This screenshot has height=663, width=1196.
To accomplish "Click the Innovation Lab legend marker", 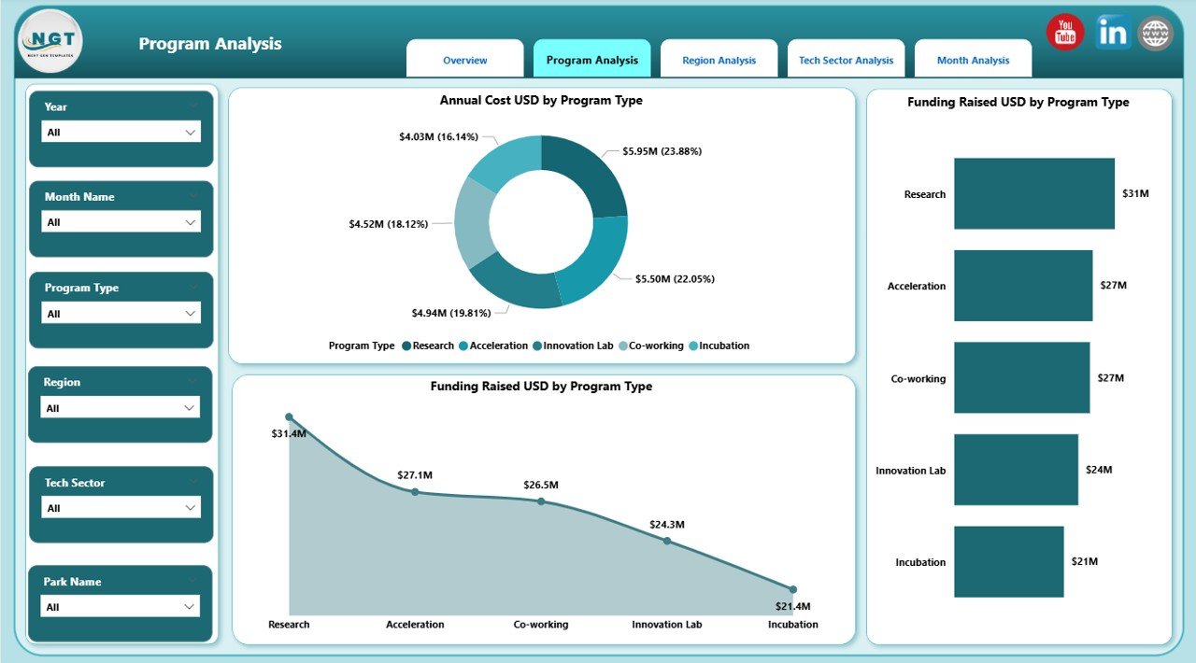I will tap(537, 346).
